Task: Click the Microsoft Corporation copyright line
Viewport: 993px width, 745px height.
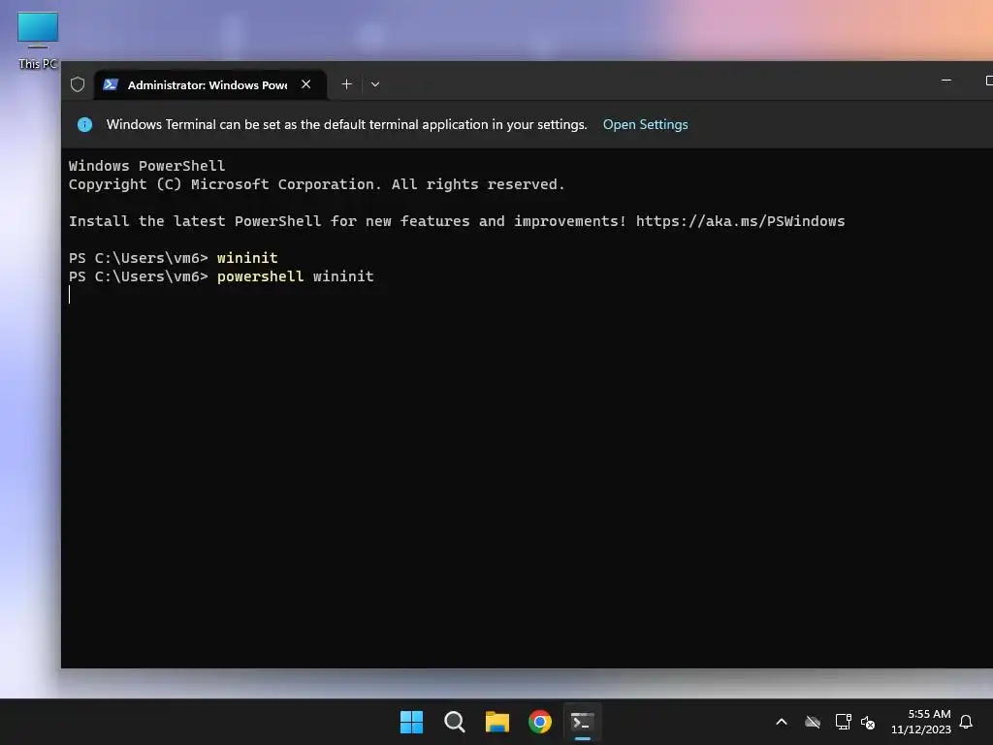Action: click(317, 184)
